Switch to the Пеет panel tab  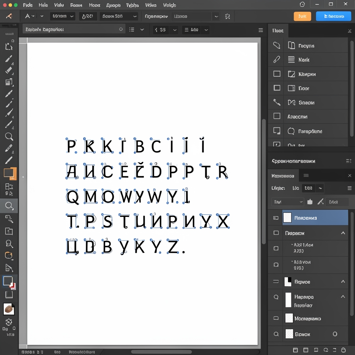point(278,31)
